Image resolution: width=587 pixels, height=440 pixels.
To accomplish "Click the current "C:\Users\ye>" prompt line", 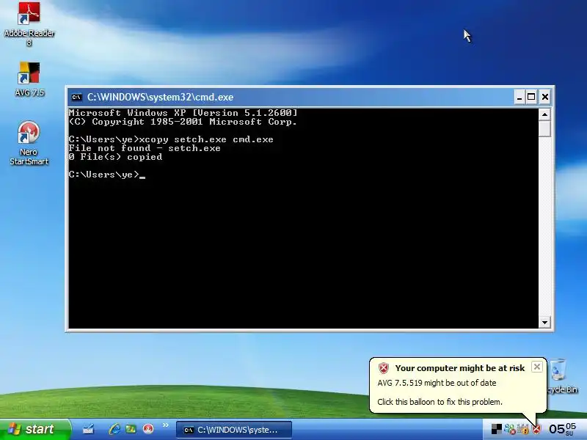I will tap(106, 175).
